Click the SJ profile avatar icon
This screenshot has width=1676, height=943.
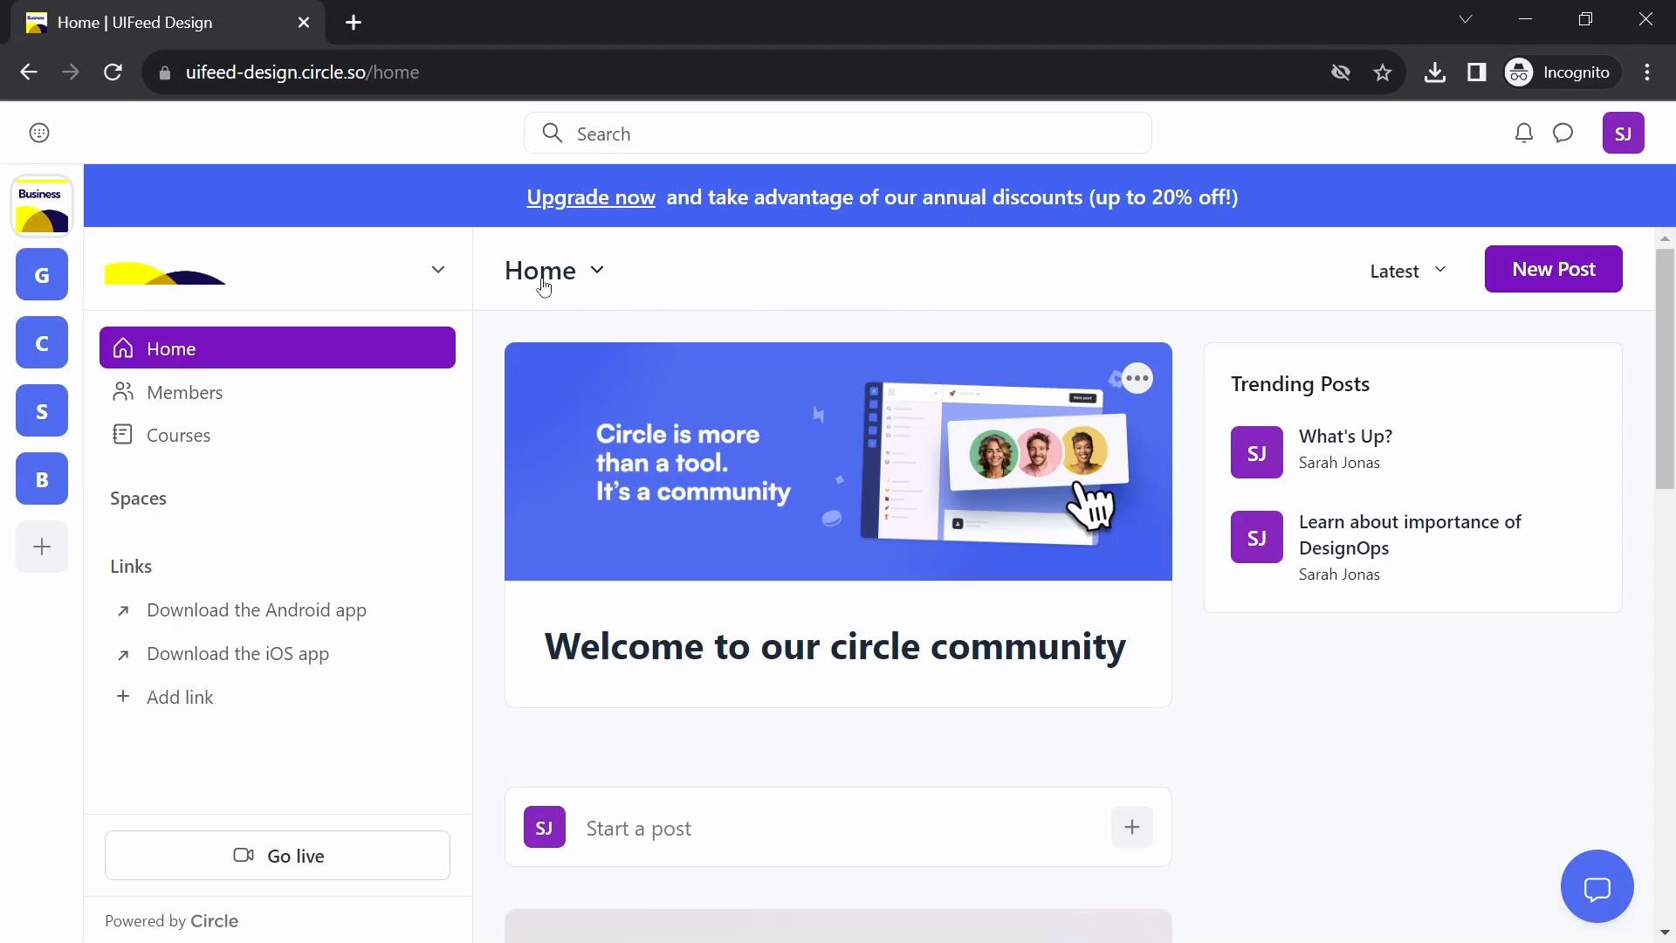click(x=1623, y=133)
